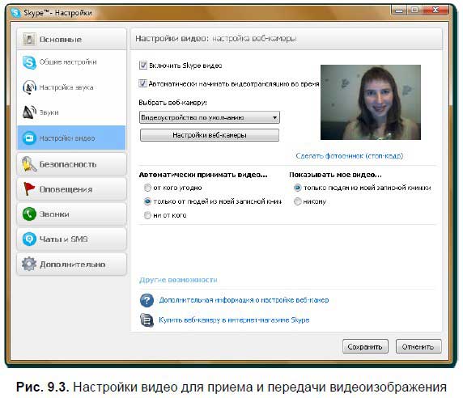Click the Другие возможности heading
The height and width of the screenshot is (398, 463).
pyautogui.click(x=178, y=280)
